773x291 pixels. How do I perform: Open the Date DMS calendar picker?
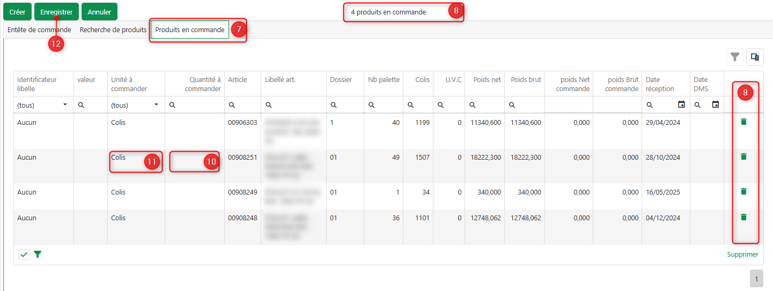pos(715,105)
